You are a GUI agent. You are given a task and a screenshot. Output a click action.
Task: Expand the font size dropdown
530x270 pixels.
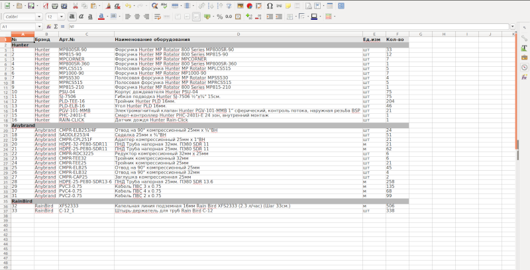click(62, 16)
